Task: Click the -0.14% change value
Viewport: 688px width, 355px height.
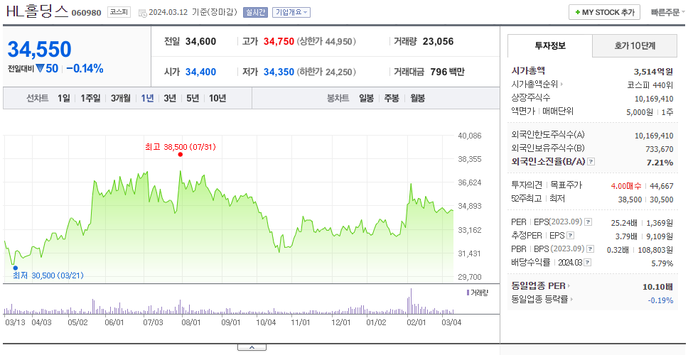Action: click(x=85, y=69)
